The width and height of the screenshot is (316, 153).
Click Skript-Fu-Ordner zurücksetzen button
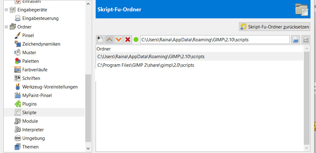(274, 27)
